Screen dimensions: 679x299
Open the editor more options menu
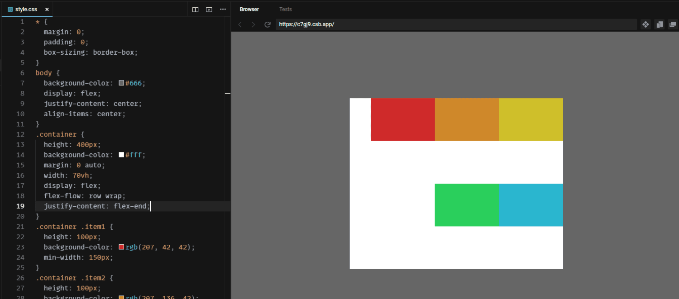pos(223,9)
